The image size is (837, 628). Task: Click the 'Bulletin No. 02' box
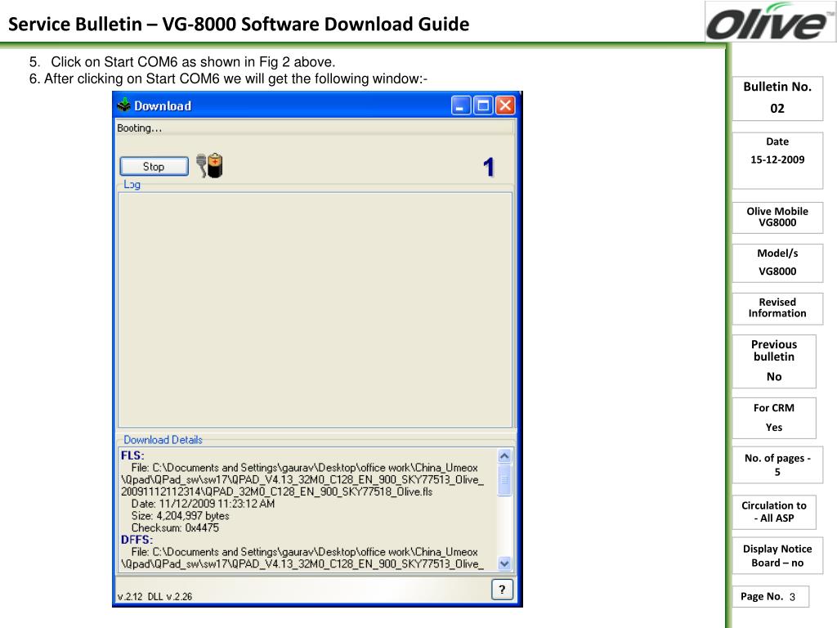point(777,98)
